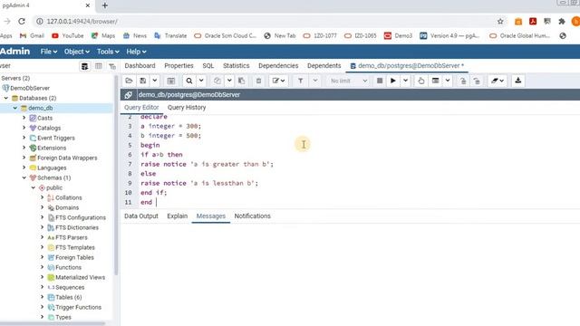Click the View Data grid icon in browser panel
This screenshot has height=326, width=580.
point(99,66)
